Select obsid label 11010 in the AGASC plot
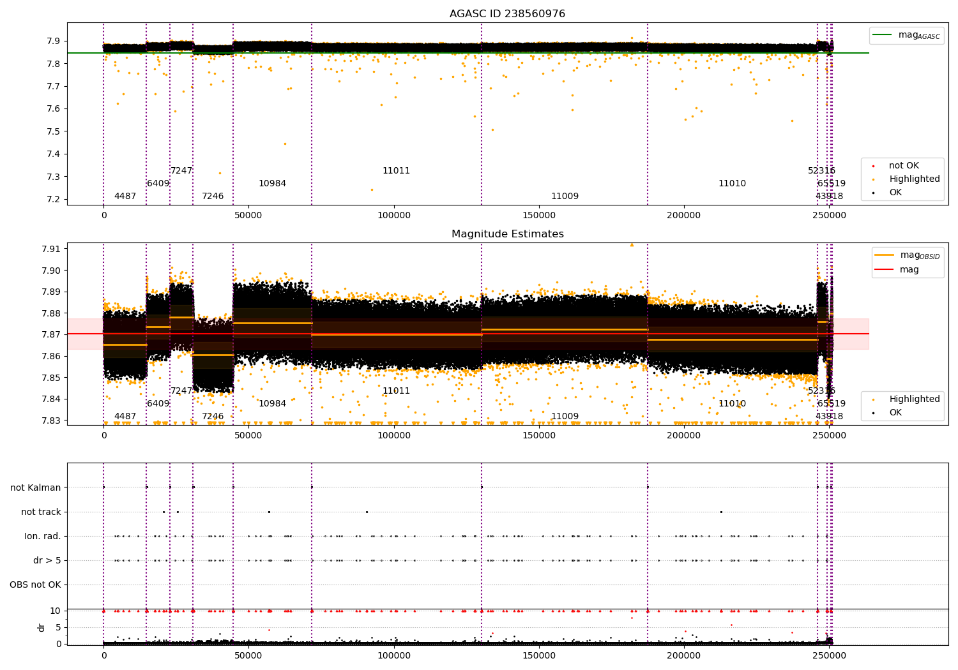This screenshot has height=670, width=958. click(x=733, y=184)
